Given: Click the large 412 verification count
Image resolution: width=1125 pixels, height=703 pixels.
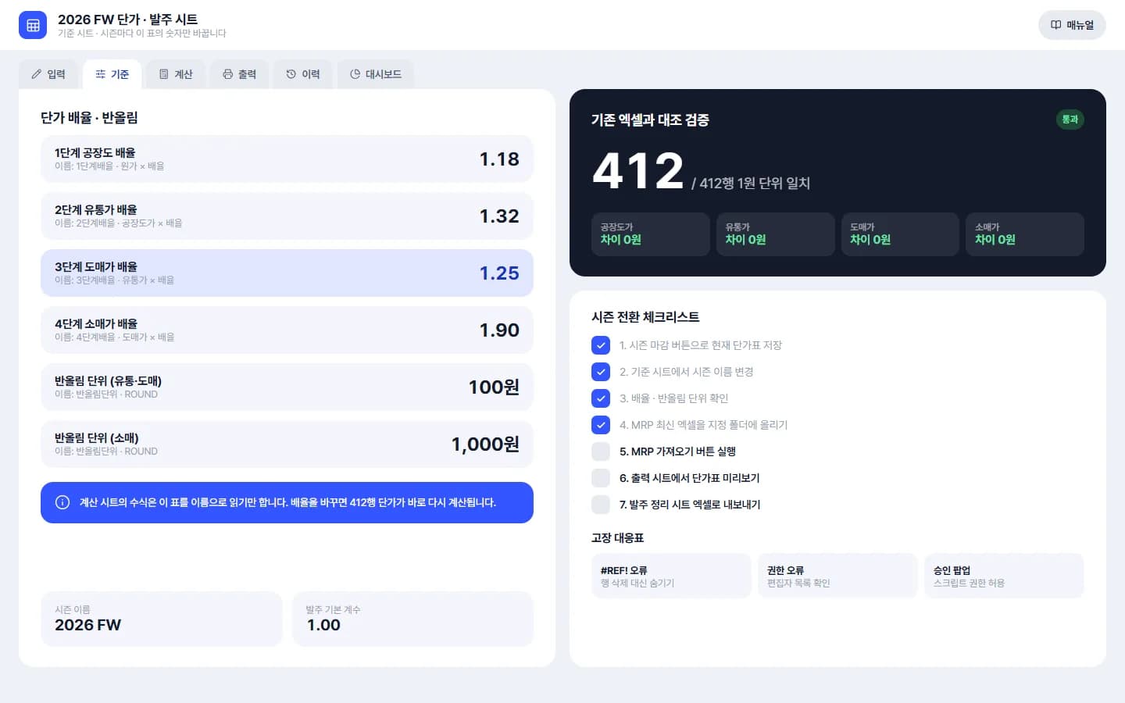Looking at the screenshot, I should [x=638, y=171].
